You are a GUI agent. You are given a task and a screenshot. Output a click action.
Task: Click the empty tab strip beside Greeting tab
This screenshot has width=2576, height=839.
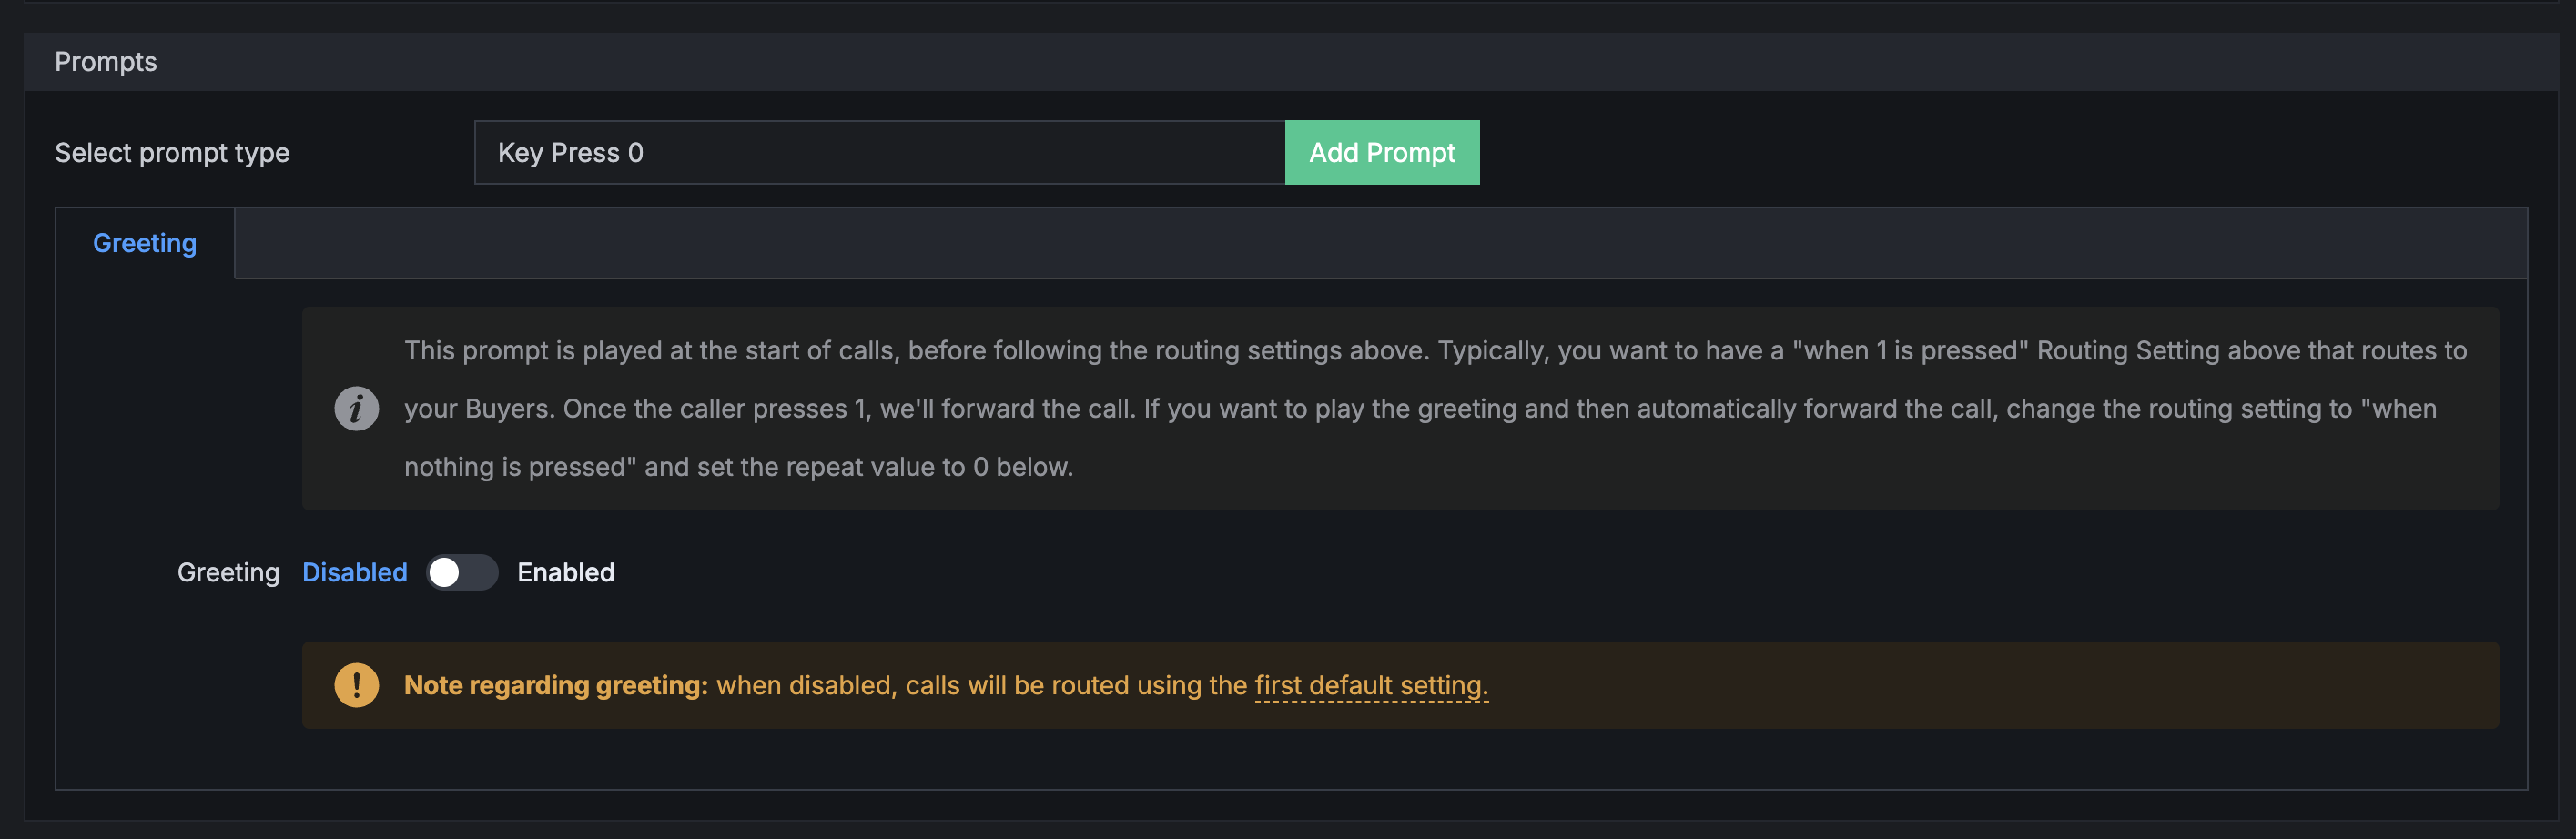point(1381,243)
